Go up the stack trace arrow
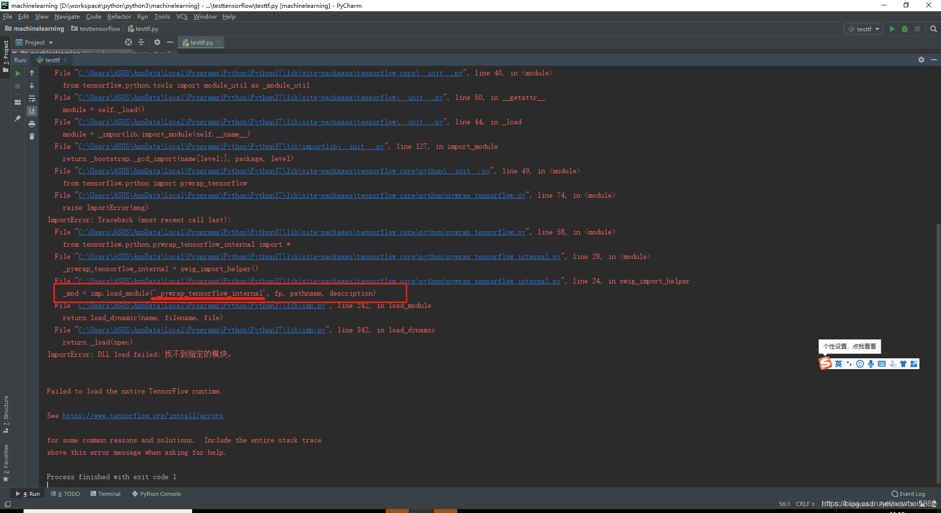 coord(32,73)
